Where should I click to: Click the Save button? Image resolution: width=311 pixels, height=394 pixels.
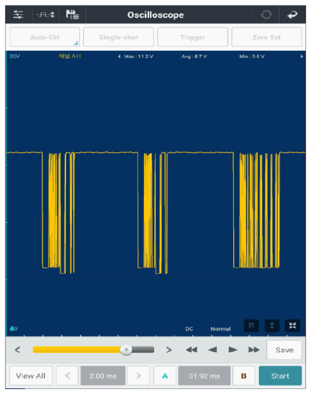click(x=284, y=350)
